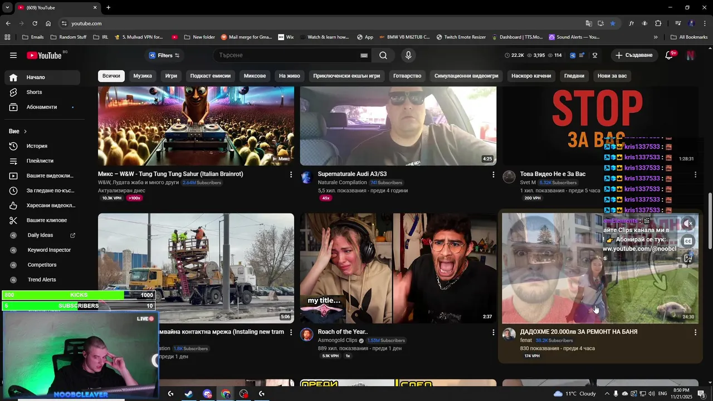The width and height of the screenshot is (713, 401).
Task: Open a new browser tab
Action: point(109,8)
